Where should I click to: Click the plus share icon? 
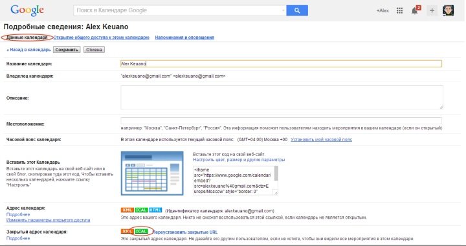pos(432,11)
